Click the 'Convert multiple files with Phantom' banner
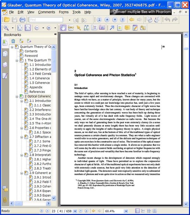The width and height of the screenshot is (190, 215). pyautogui.click(x=141, y=12)
